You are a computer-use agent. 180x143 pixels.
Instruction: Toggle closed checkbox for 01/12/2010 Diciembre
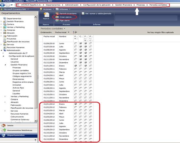pyautogui.click(x=81, y=63)
